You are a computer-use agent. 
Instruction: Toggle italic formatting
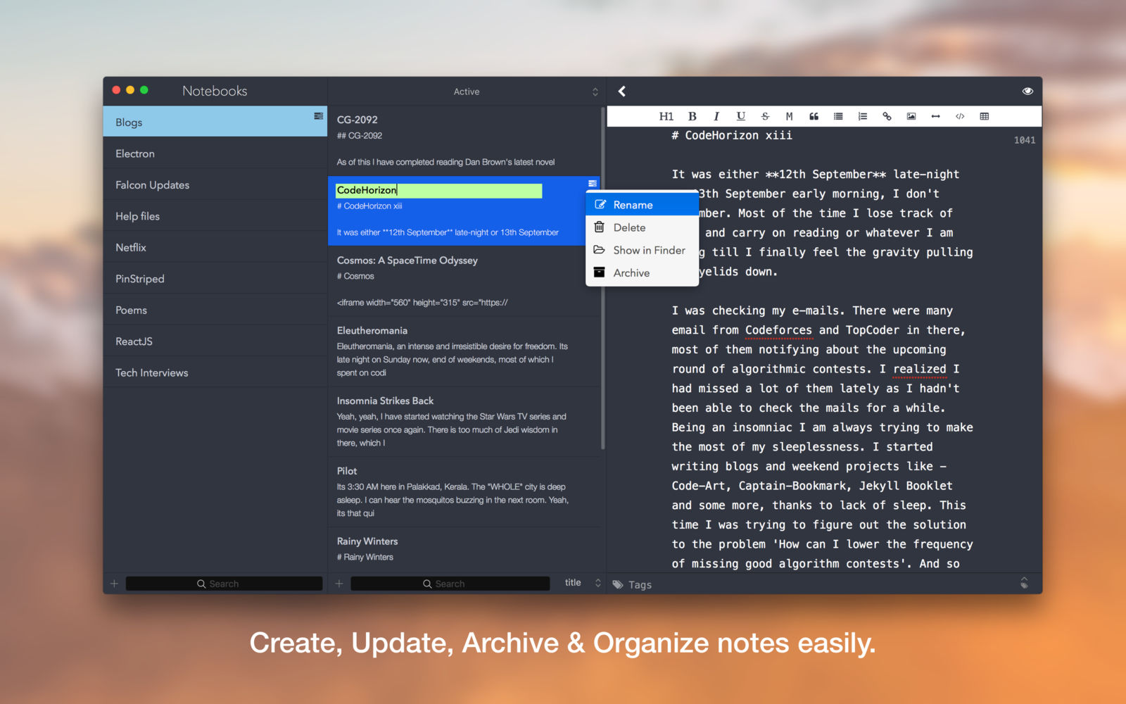click(x=716, y=116)
